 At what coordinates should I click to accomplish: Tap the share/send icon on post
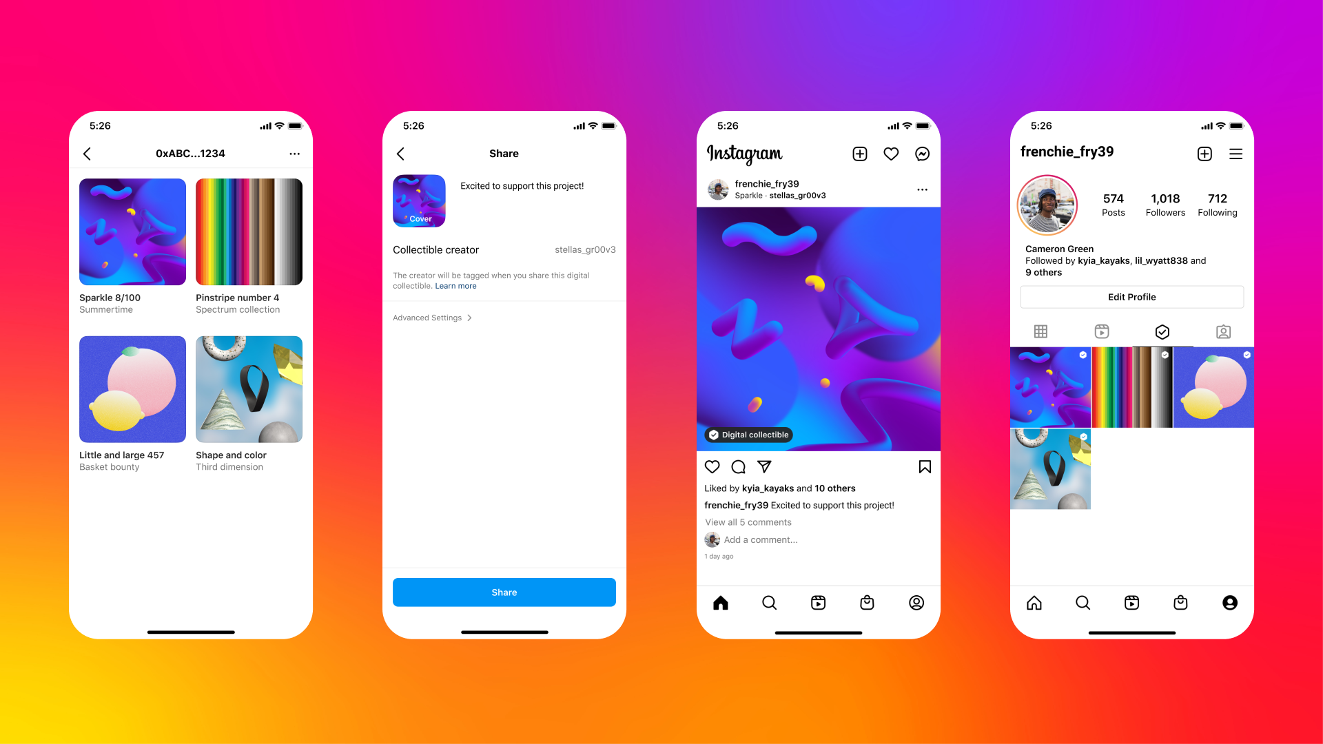(x=763, y=466)
